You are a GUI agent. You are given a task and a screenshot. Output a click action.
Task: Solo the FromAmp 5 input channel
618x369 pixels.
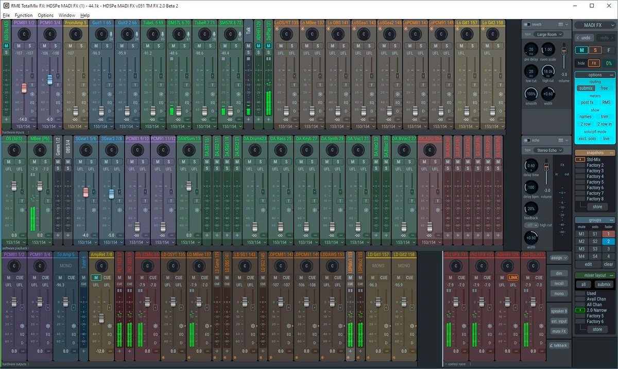pos(81,46)
